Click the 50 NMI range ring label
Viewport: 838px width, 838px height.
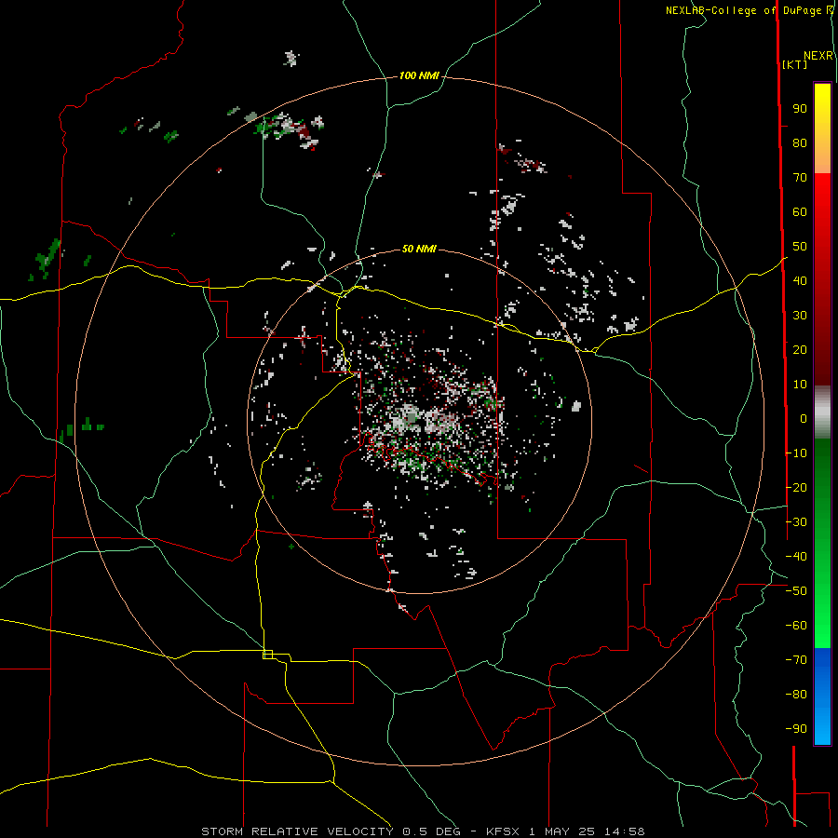click(x=419, y=249)
